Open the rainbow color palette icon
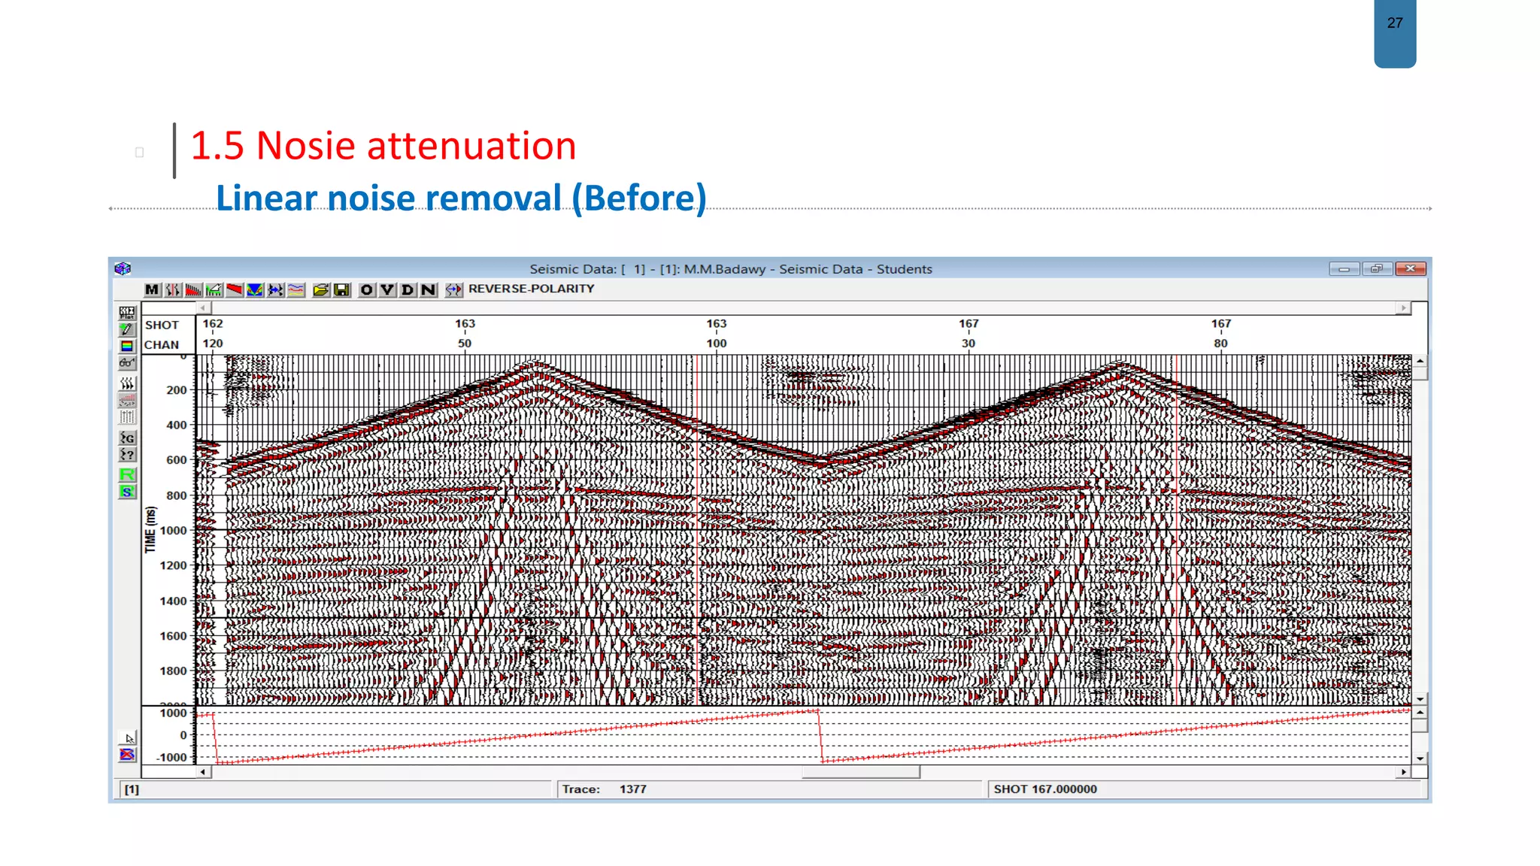The image size is (1540, 866). [127, 346]
